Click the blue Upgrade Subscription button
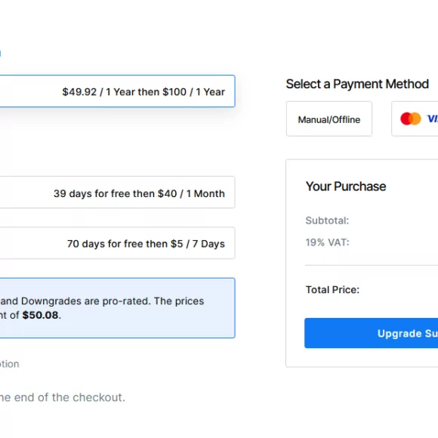The height and width of the screenshot is (438, 438). [372, 333]
